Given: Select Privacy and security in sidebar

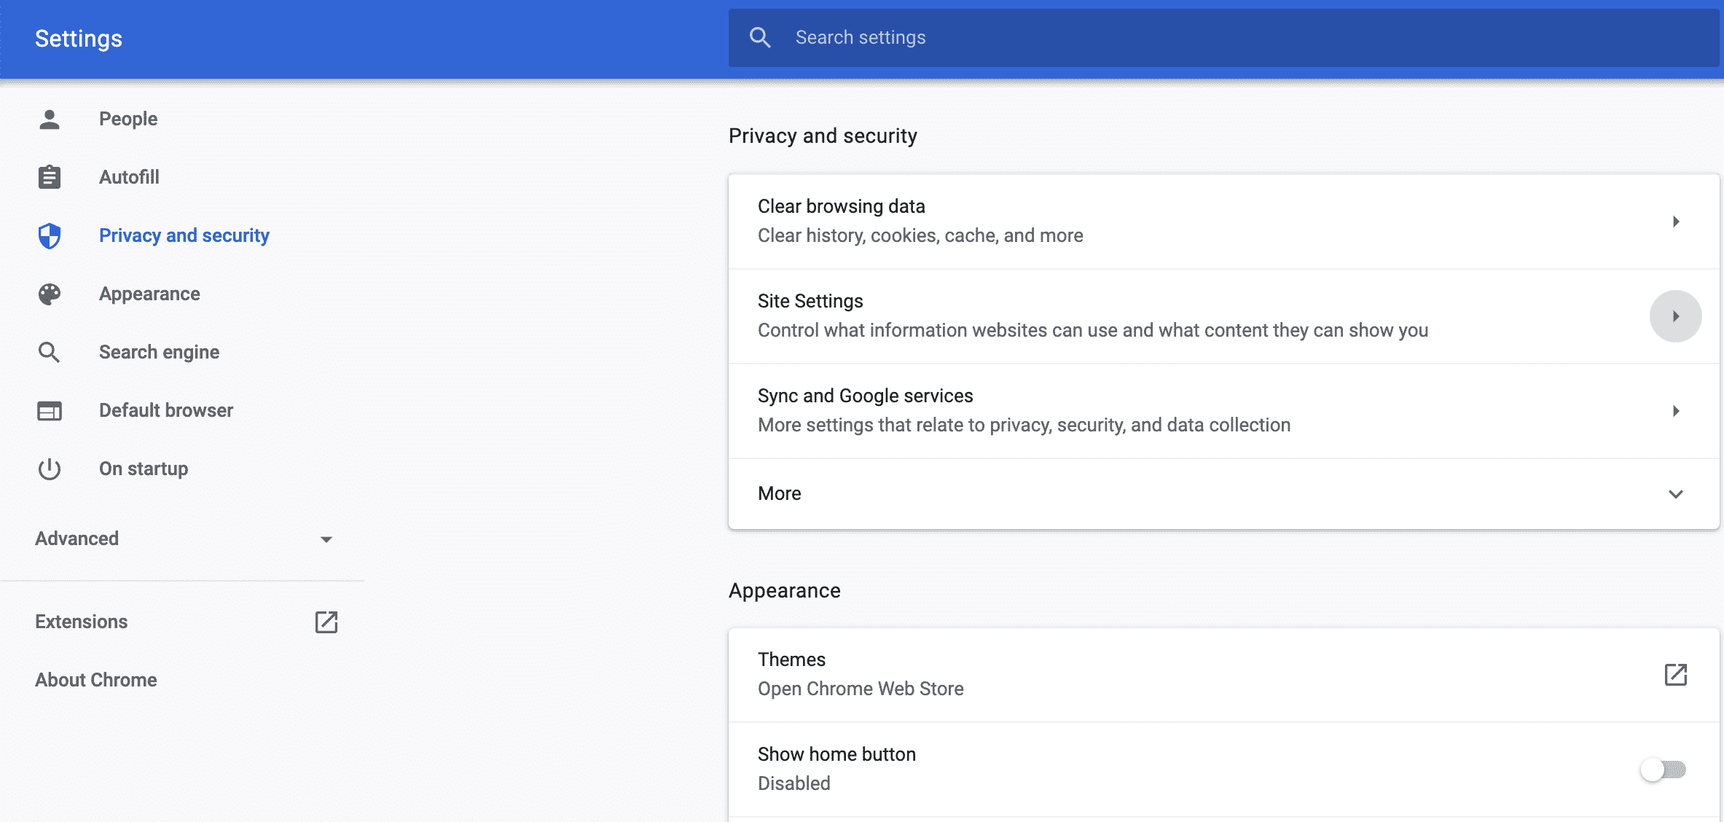Looking at the screenshot, I should point(184,235).
